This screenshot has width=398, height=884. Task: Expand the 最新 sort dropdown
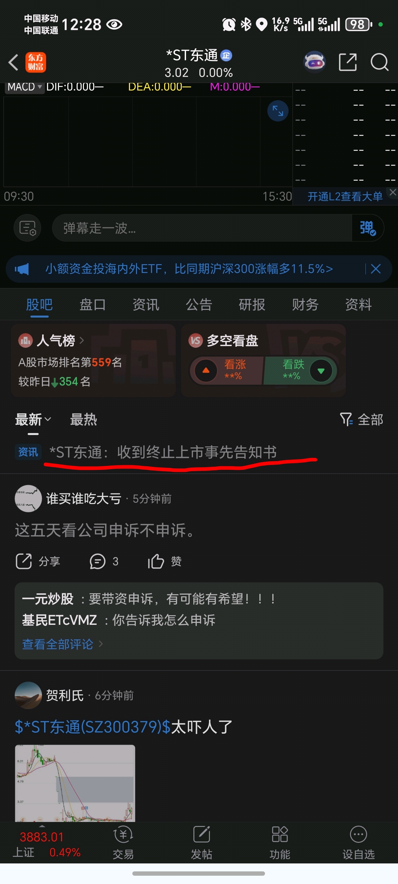tap(33, 419)
